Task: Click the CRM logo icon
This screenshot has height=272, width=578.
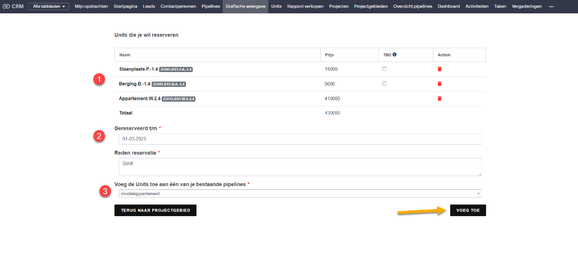Action: pyautogui.click(x=6, y=6)
